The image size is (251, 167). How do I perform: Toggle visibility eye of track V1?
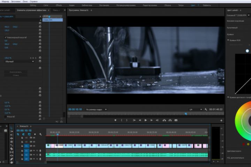(34, 146)
